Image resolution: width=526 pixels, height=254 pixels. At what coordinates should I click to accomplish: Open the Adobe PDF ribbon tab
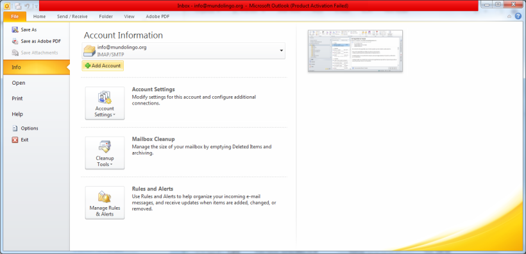pos(158,17)
